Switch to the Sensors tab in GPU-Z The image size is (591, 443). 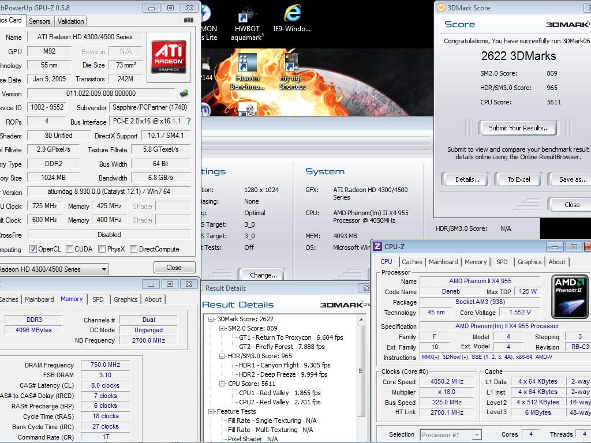40,21
